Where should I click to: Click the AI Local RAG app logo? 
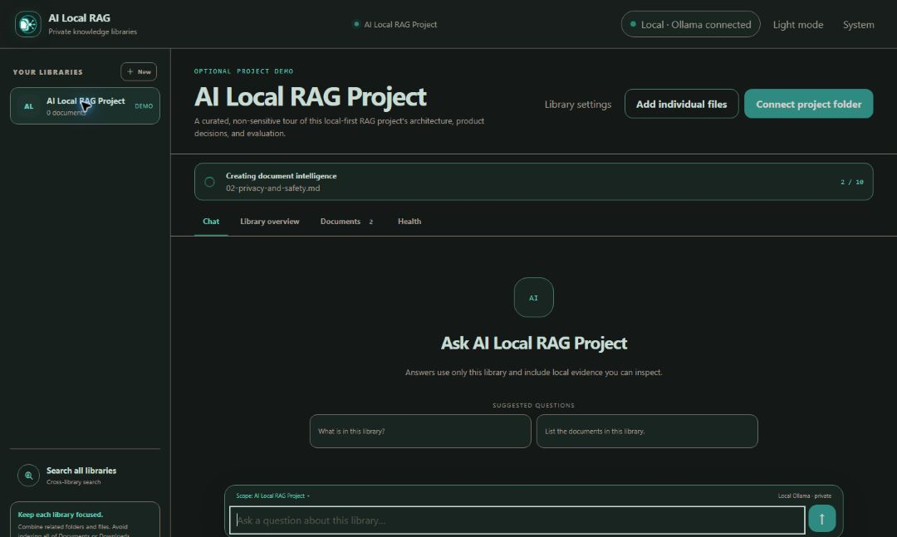pos(28,24)
